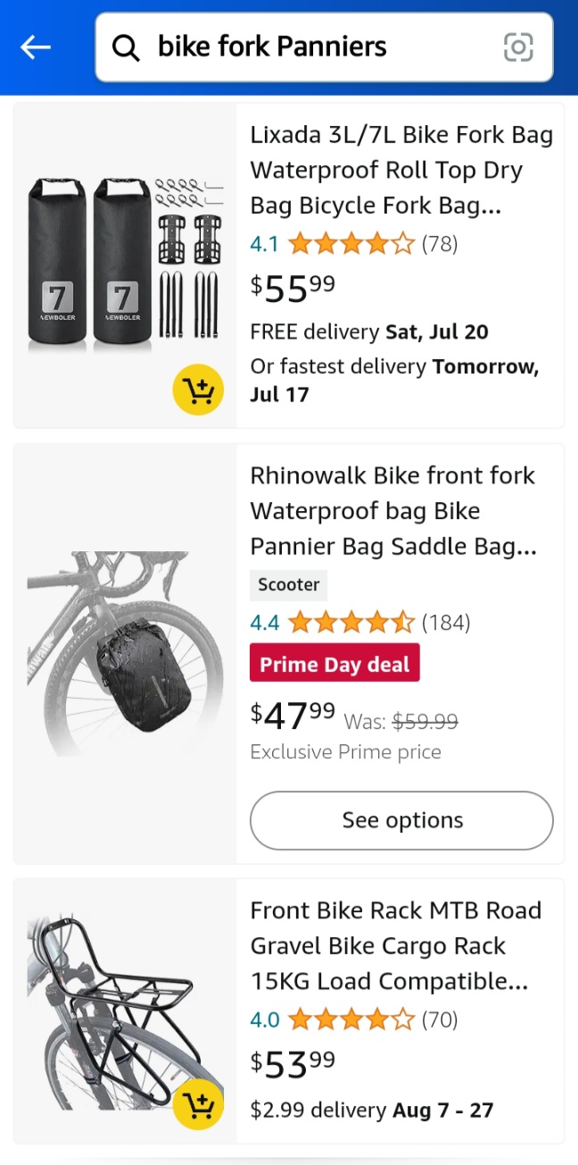Click the 4.1 rating value text
Viewport: 578px width, 1165px height.
tap(263, 243)
